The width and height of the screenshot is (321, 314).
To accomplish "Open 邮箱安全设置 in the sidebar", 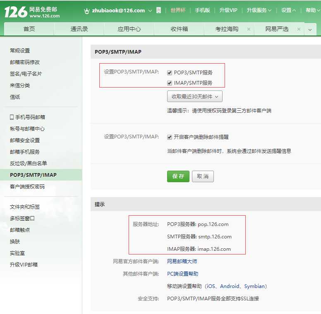I will point(25,140).
